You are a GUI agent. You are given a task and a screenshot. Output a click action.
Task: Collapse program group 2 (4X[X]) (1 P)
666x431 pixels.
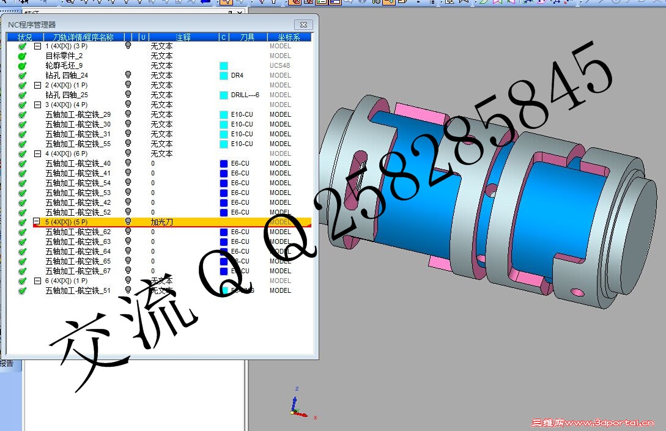point(37,85)
